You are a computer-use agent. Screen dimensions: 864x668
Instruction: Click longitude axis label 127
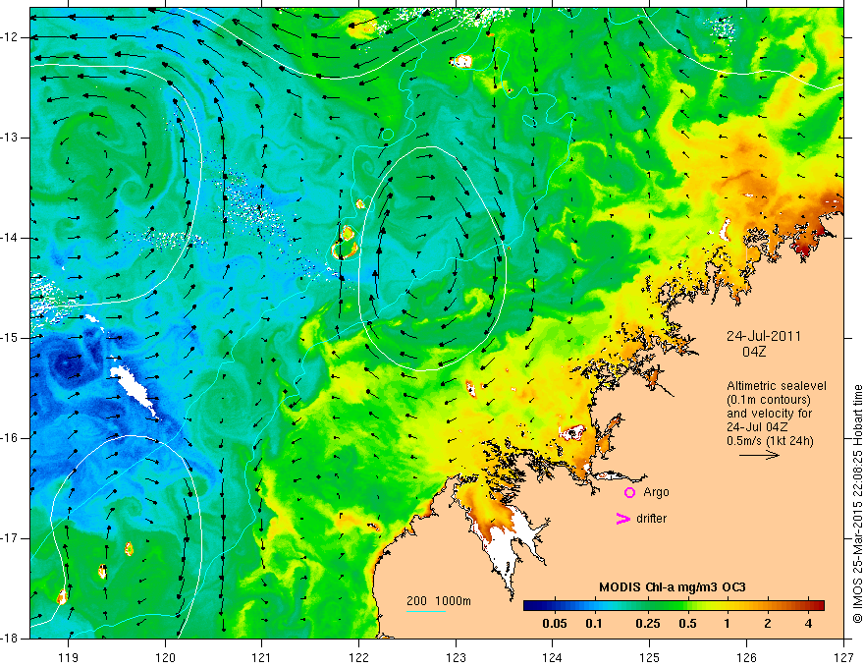tap(843, 657)
